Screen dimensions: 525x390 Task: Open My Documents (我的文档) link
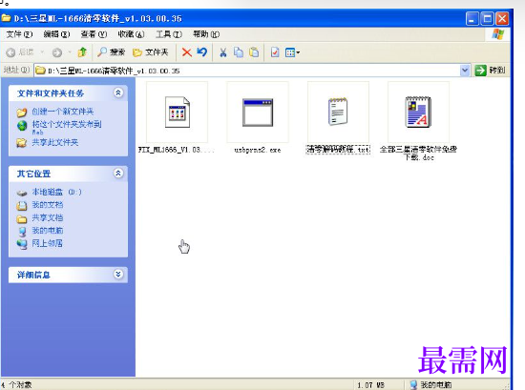[47, 205]
